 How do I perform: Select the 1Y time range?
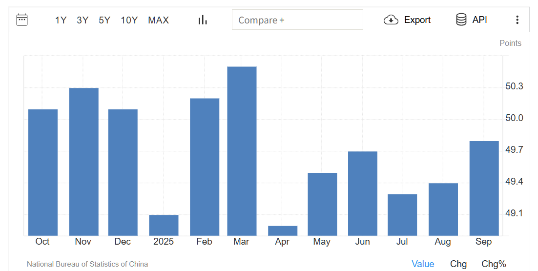click(x=61, y=20)
